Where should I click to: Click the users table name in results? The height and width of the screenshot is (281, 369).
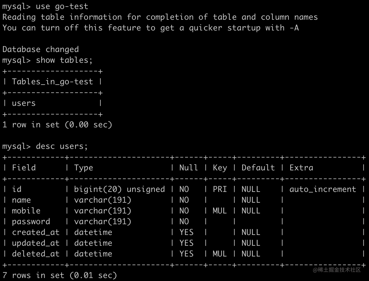coord(24,103)
